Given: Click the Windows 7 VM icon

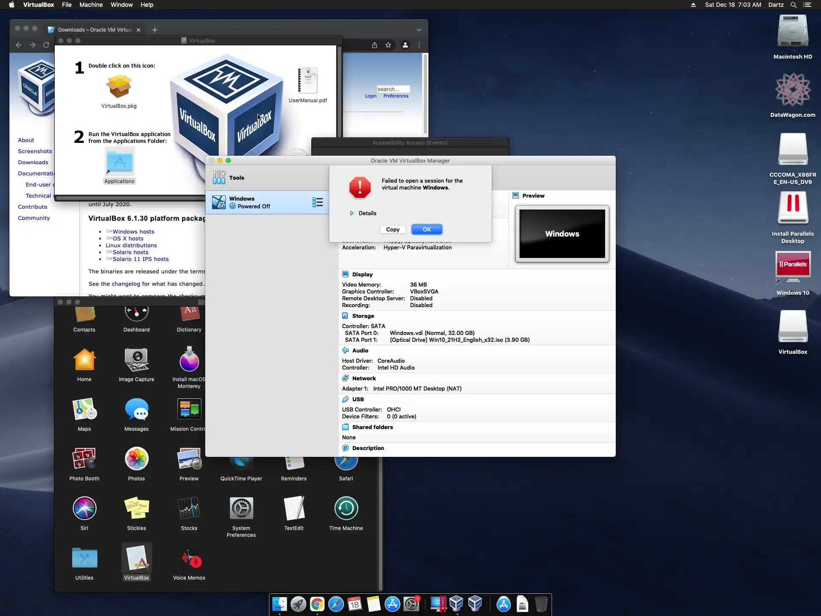Looking at the screenshot, I should [x=219, y=202].
